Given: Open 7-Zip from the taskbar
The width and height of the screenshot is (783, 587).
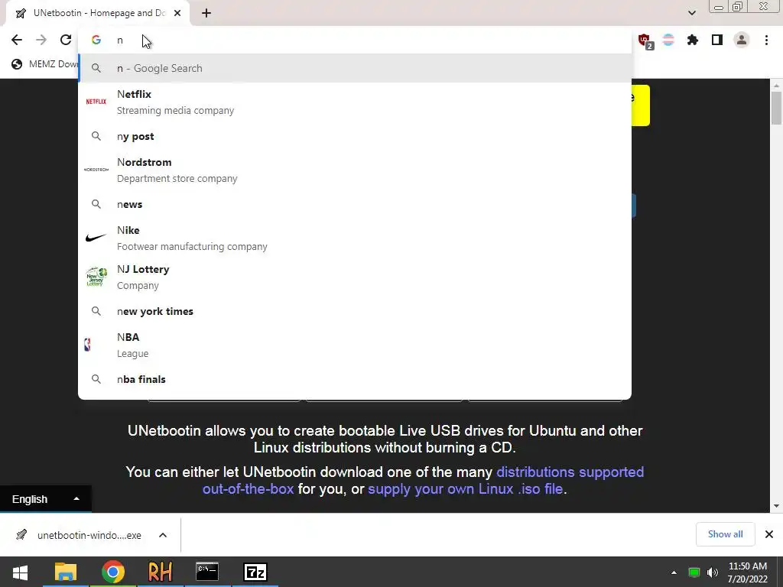Looking at the screenshot, I should (255, 572).
